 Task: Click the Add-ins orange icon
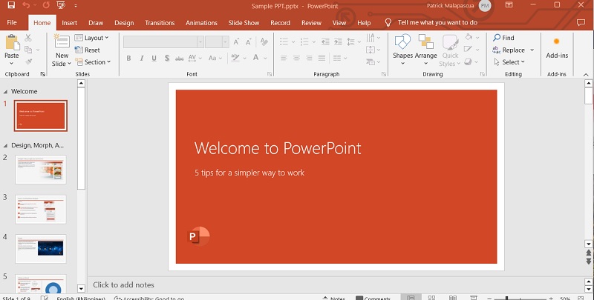click(556, 41)
